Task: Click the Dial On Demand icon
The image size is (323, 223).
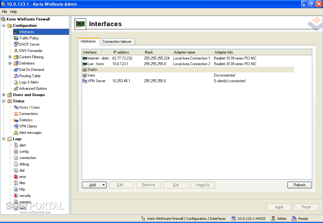Action: click(x=16, y=70)
